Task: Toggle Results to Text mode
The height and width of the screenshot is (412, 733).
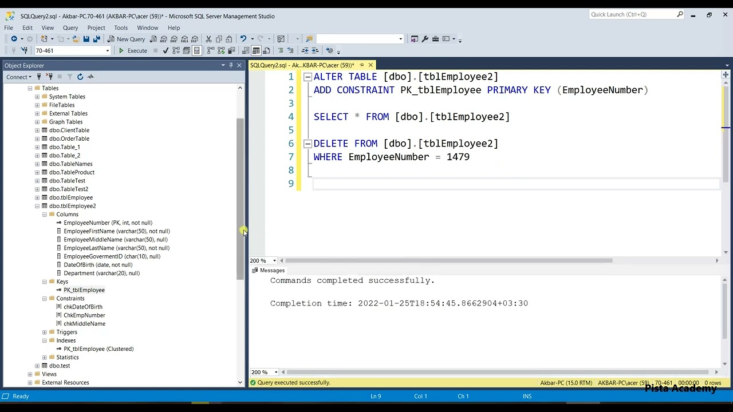Action: [x=245, y=50]
